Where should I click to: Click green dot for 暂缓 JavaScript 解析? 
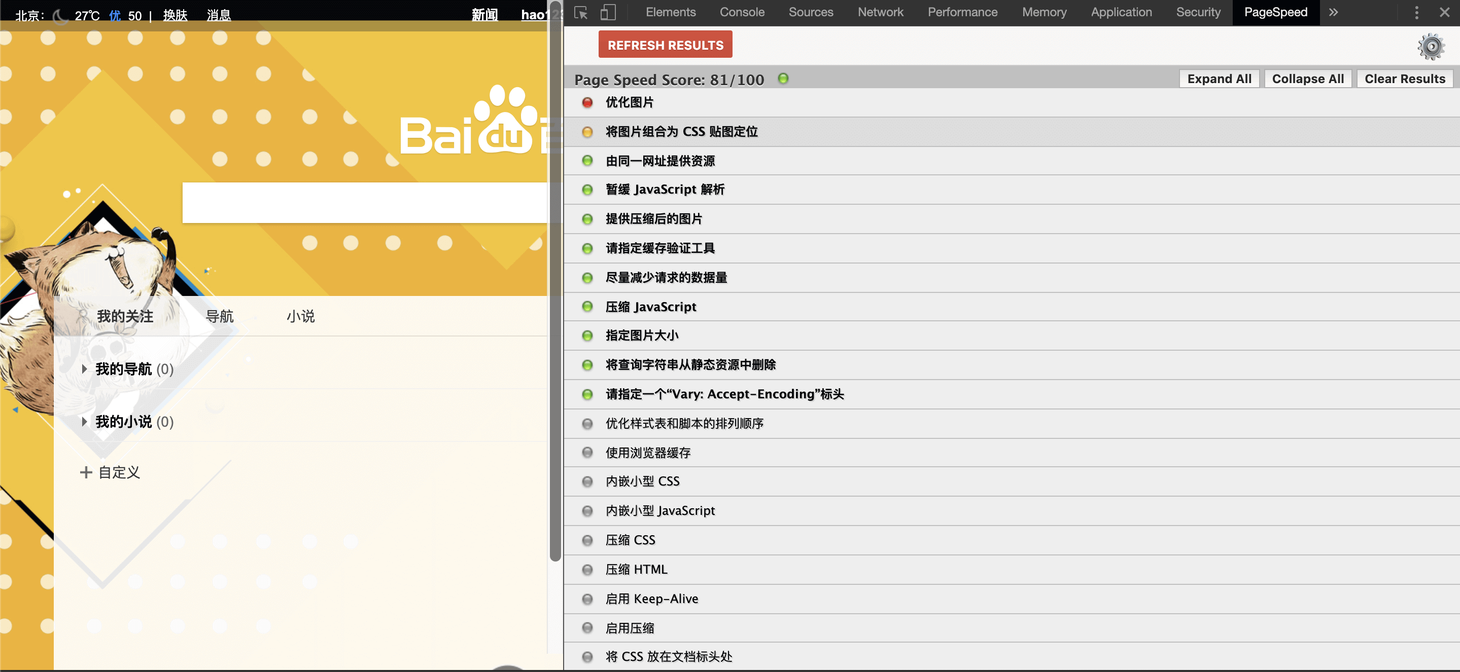point(587,190)
